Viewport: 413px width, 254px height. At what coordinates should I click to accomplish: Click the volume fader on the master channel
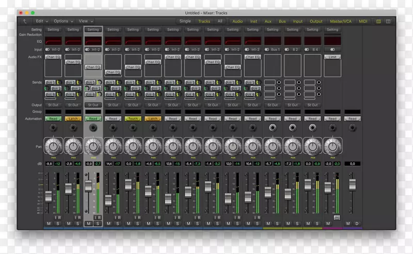point(353,184)
